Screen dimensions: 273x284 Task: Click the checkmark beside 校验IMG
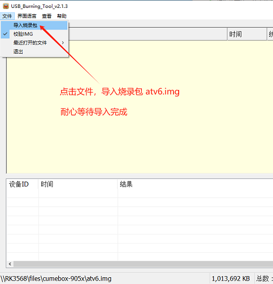click(6, 34)
